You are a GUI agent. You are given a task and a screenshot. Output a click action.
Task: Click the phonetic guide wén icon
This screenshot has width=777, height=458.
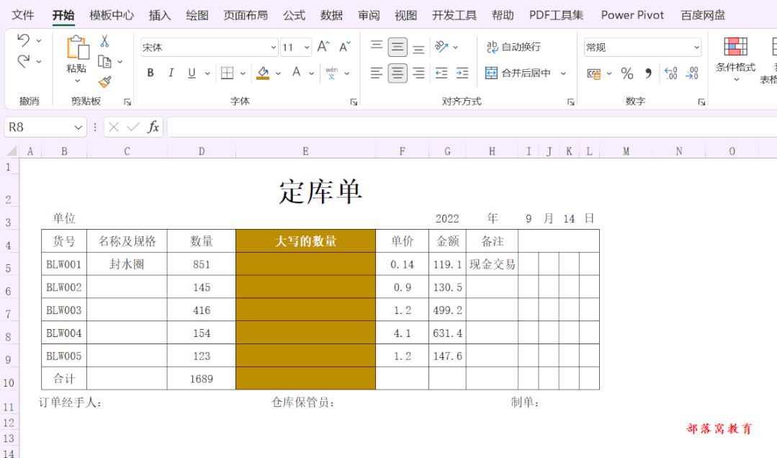(332, 73)
